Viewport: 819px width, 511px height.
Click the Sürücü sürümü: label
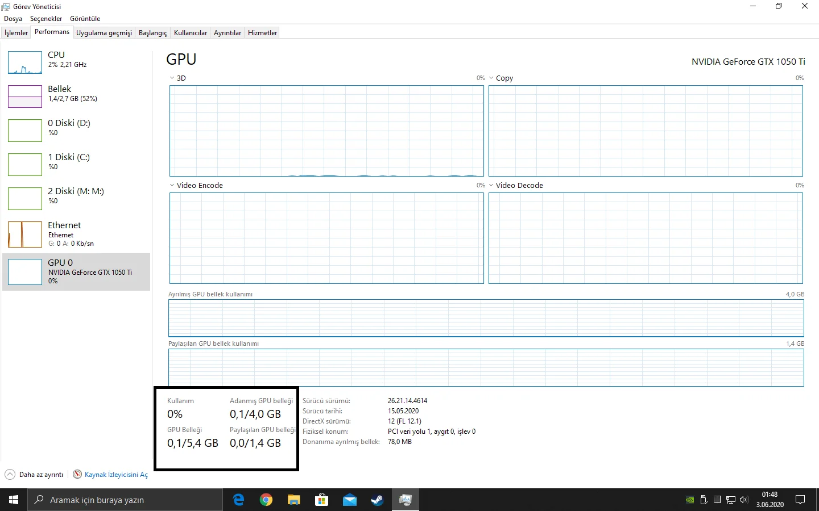pos(326,401)
